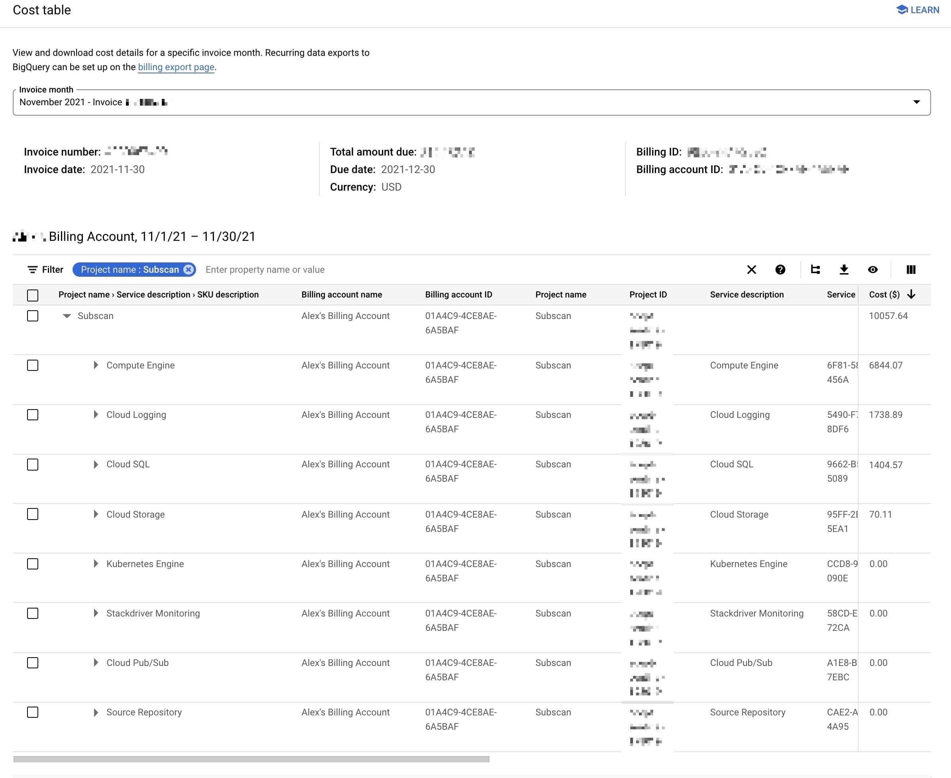This screenshot has width=951, height=778.
Task: Collapse the Subscan project row
Action: 67,316
